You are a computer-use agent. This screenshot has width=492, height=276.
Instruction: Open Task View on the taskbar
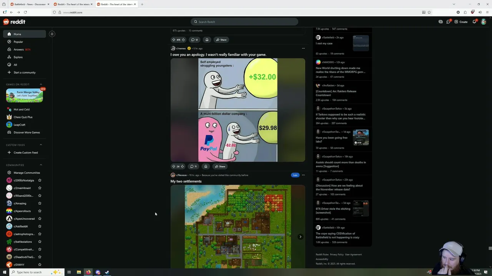click(69, 272)
